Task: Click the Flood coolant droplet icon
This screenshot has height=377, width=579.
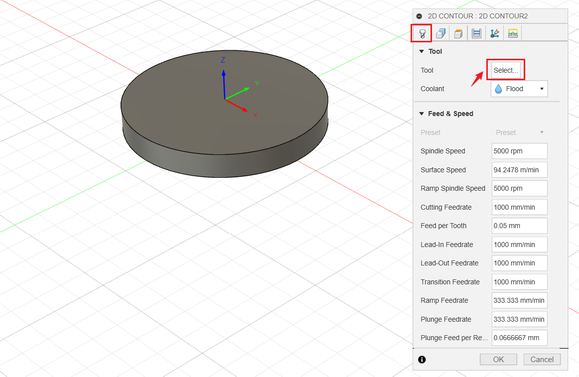Action: [x=498, y=89]
